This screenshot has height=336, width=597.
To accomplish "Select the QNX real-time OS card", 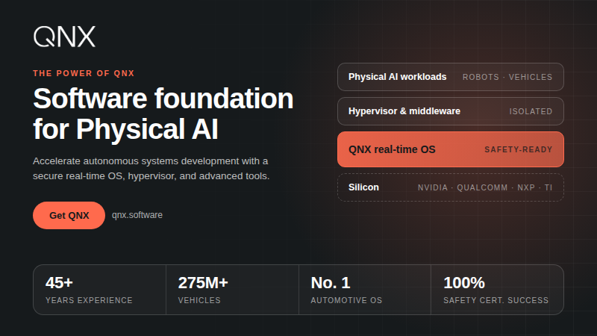I will tap(451, 149).
